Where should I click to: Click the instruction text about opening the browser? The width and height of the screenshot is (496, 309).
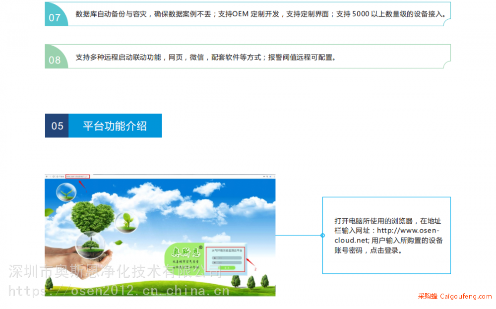(388, 236)
